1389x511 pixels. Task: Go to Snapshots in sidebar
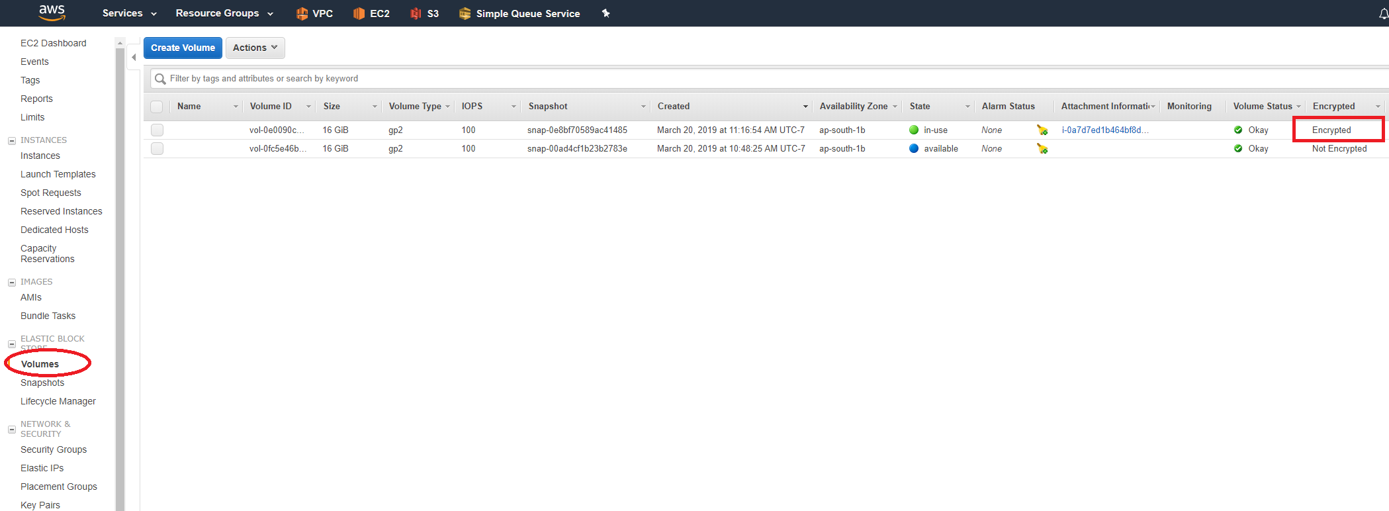click(42, 383)
